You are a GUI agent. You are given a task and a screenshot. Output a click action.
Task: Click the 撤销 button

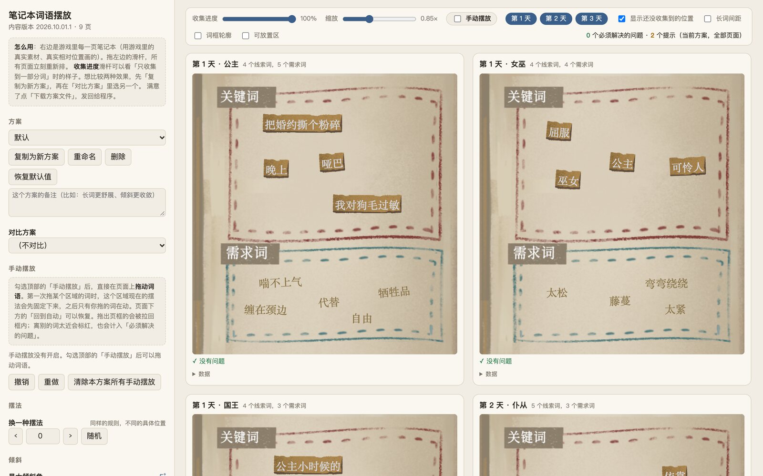coord(21,382)
